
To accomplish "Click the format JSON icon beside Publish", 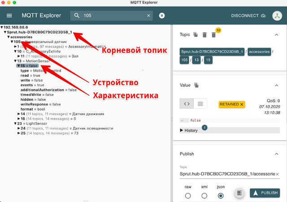I will [240, 193].
